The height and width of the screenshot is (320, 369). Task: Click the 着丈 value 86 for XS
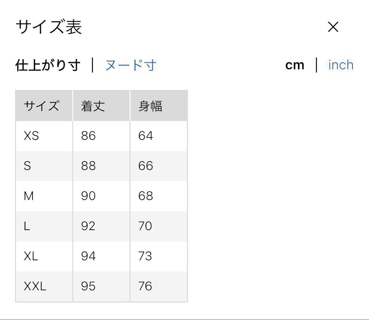(x=88, y=136)
